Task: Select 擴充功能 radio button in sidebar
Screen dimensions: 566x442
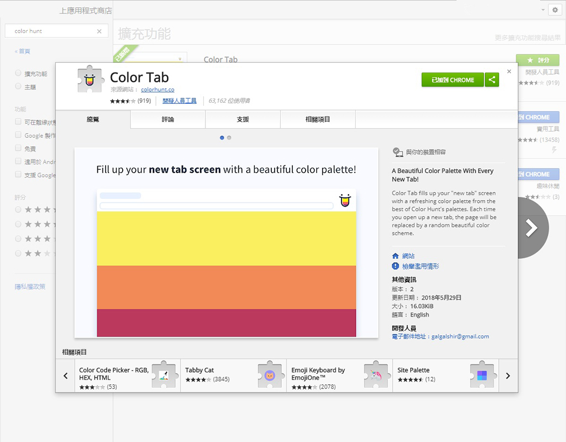Action: [18, 73]
